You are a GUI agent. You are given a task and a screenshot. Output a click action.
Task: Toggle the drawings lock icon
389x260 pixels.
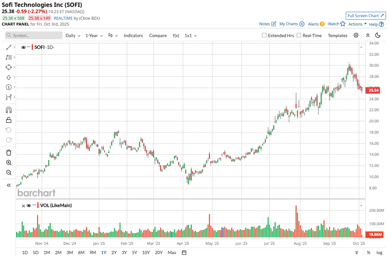9,120
